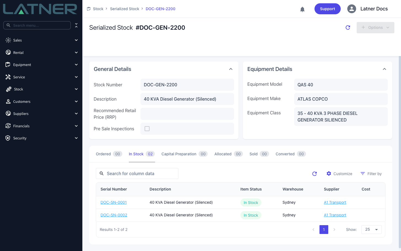Click the notifications bell icon
This screenshot has height=251, width=401.
tap(302, 9)
